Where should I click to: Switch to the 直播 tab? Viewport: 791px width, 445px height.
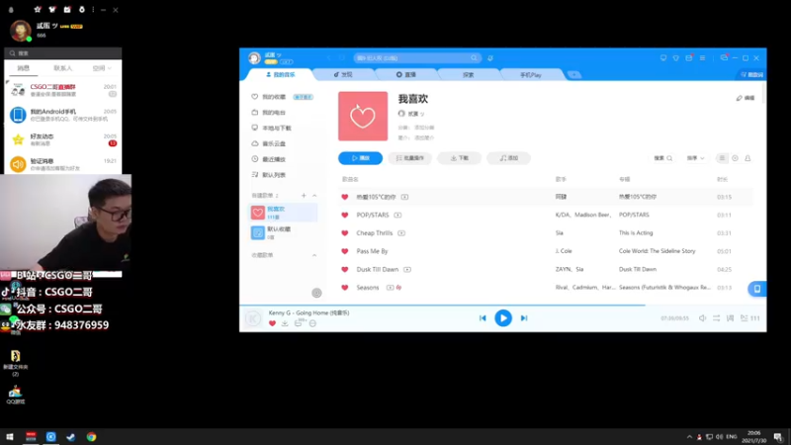[x=406, y=75]
